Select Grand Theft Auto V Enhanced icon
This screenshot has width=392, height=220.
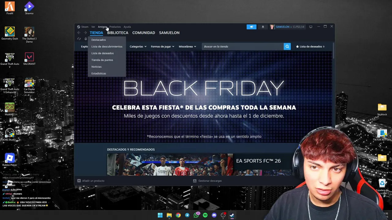click(x=10, y=86)
